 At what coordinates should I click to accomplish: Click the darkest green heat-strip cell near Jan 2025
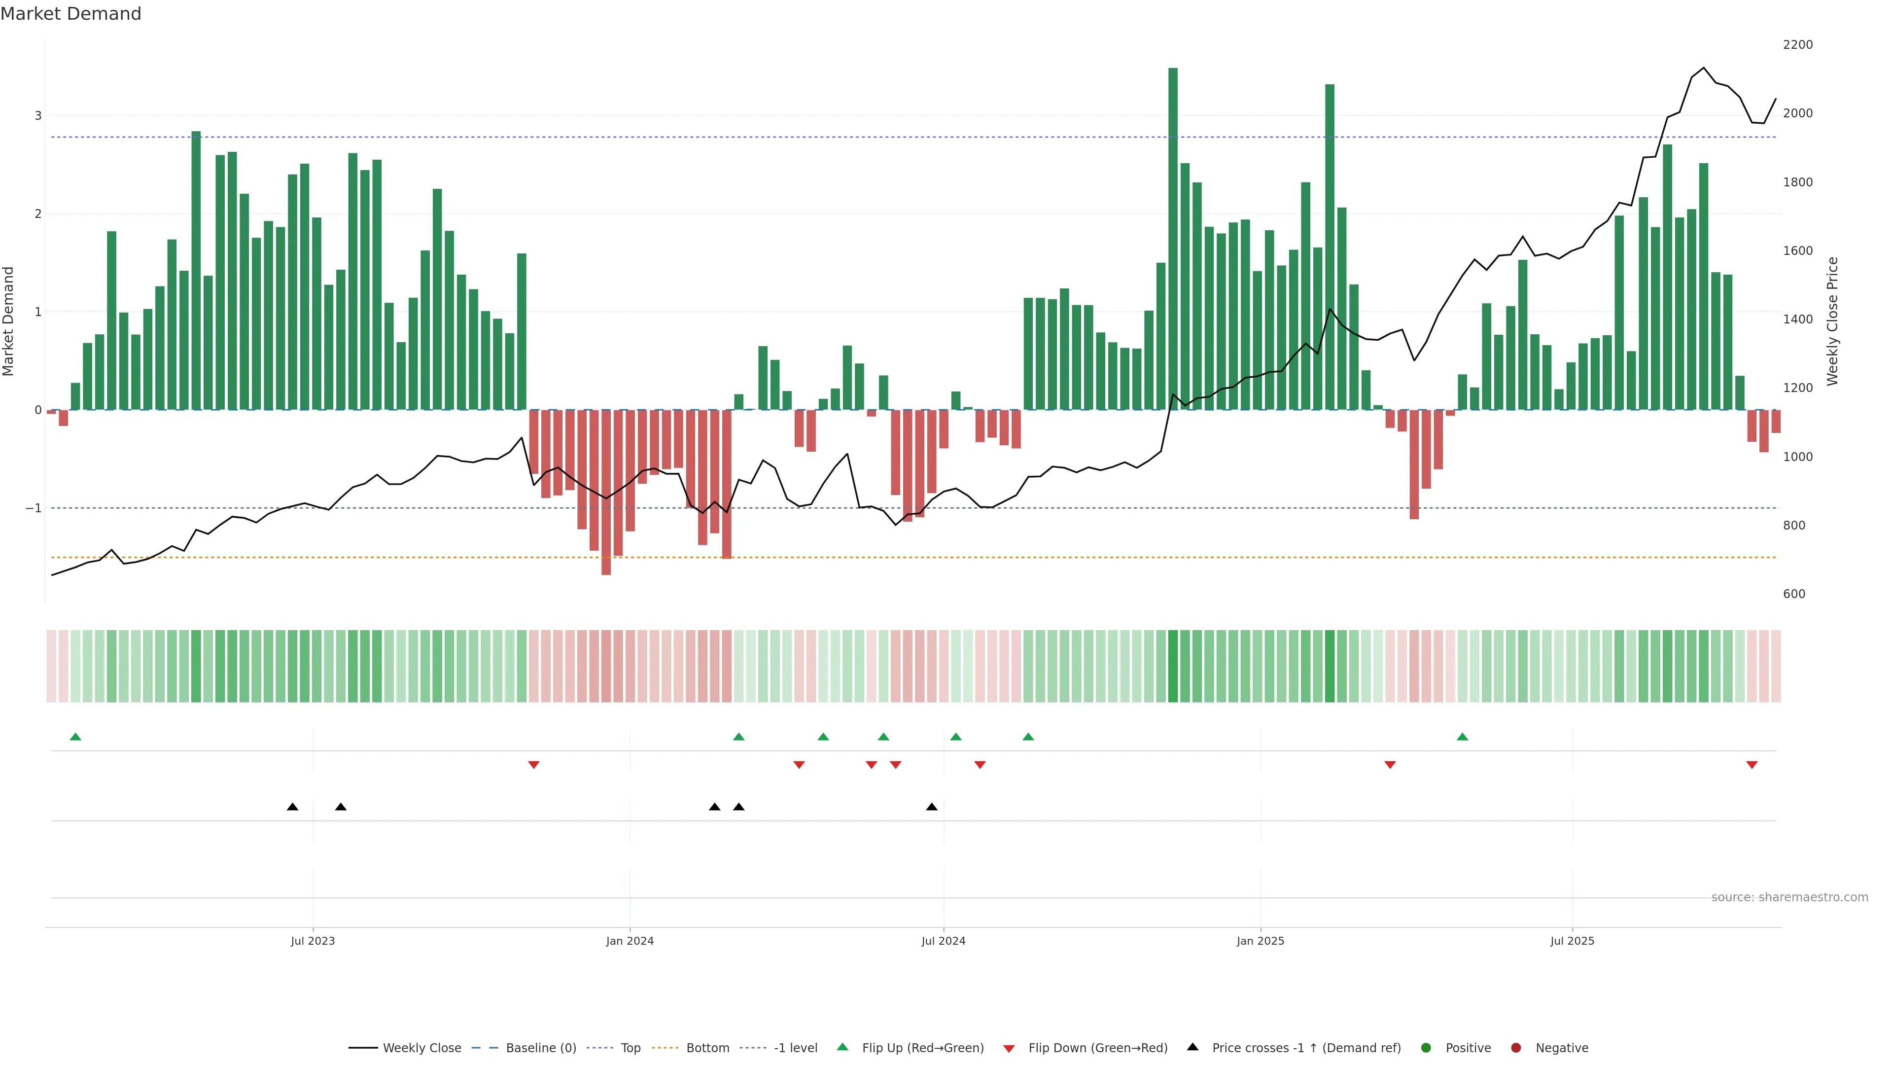[x=1172, y=665]
